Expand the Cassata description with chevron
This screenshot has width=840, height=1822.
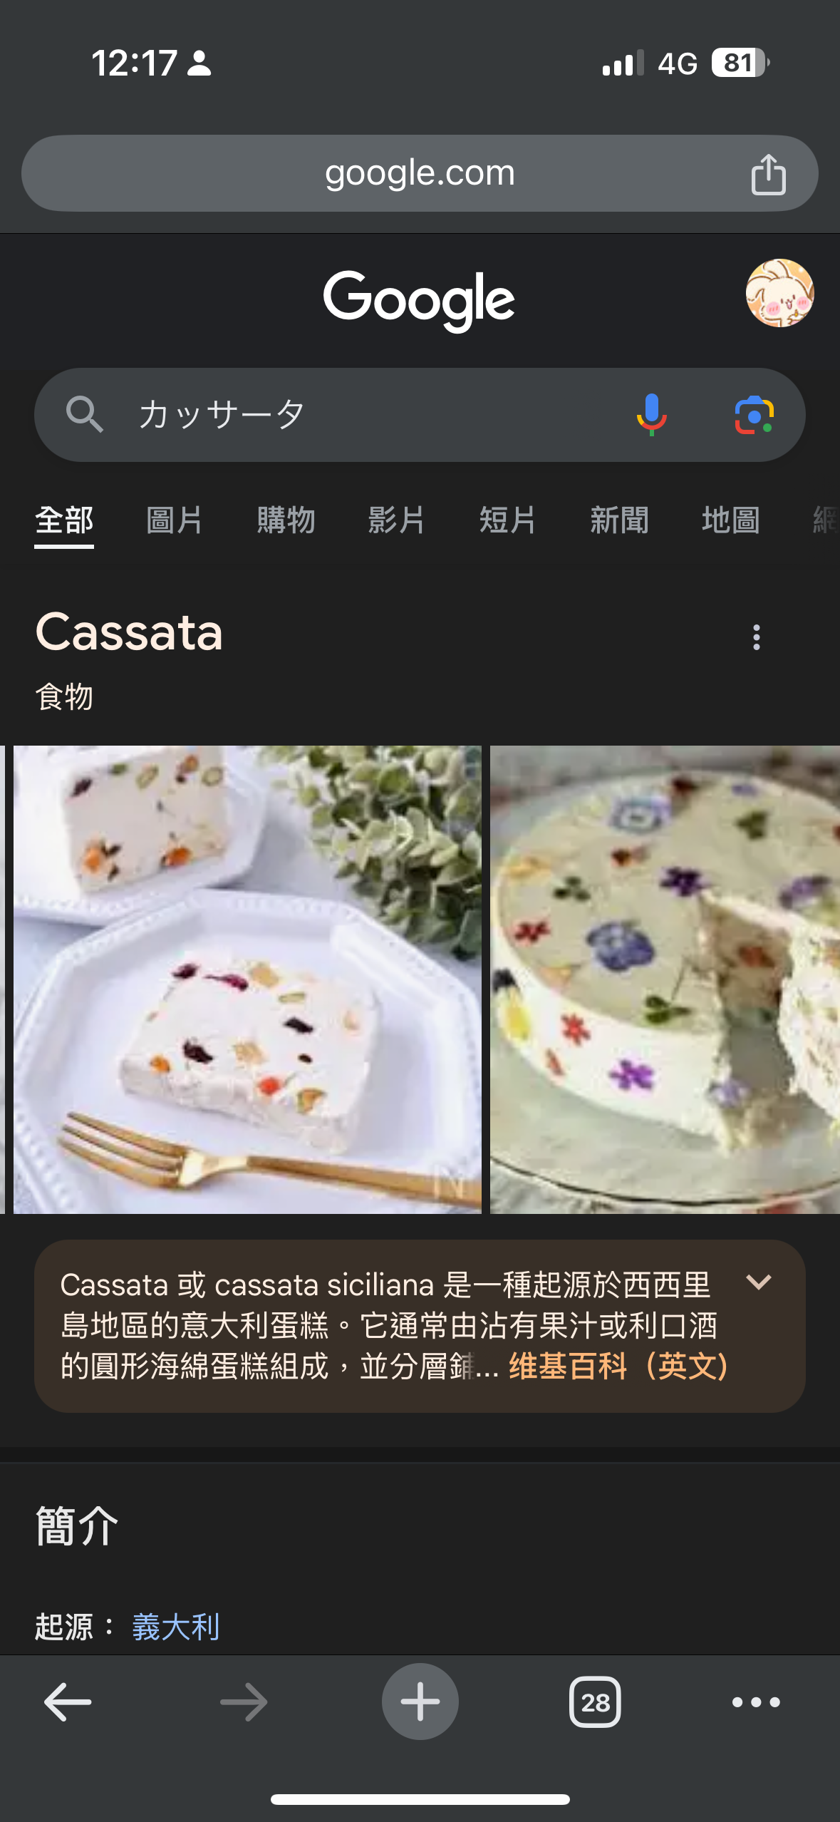click(758, 1282)
